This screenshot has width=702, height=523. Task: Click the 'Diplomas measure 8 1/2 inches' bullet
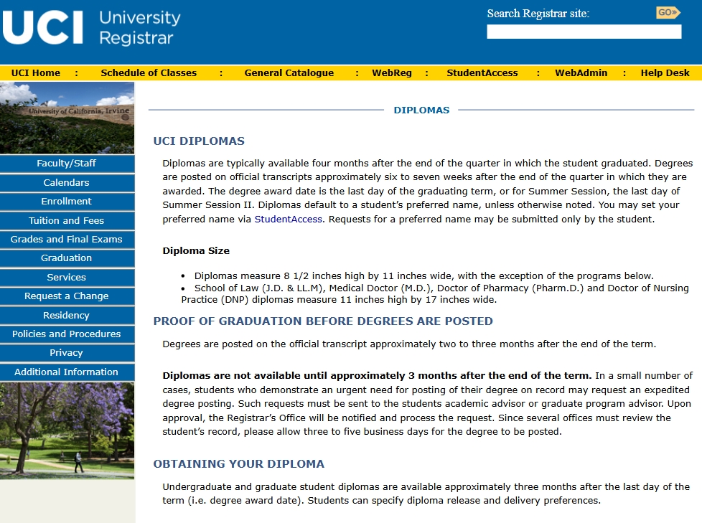pos(423,276)
